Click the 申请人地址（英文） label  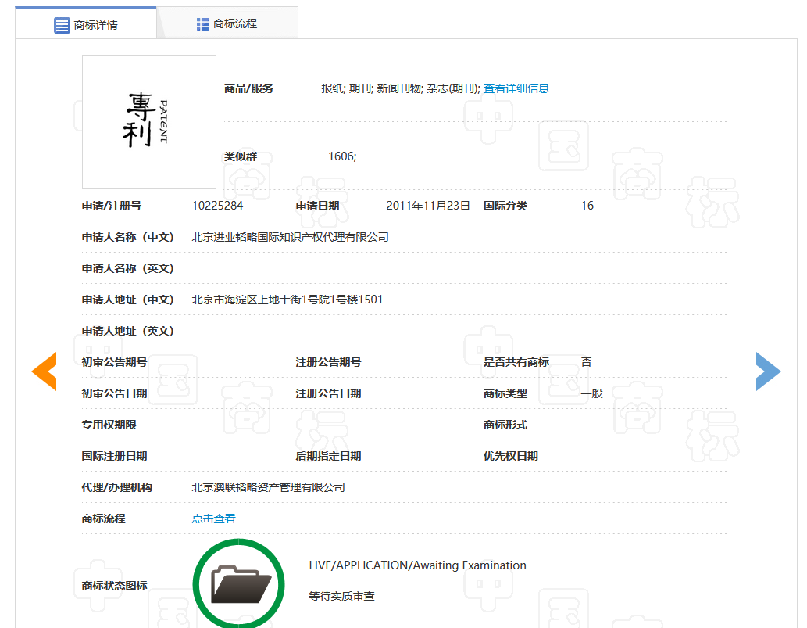click(x=127, y=332)
